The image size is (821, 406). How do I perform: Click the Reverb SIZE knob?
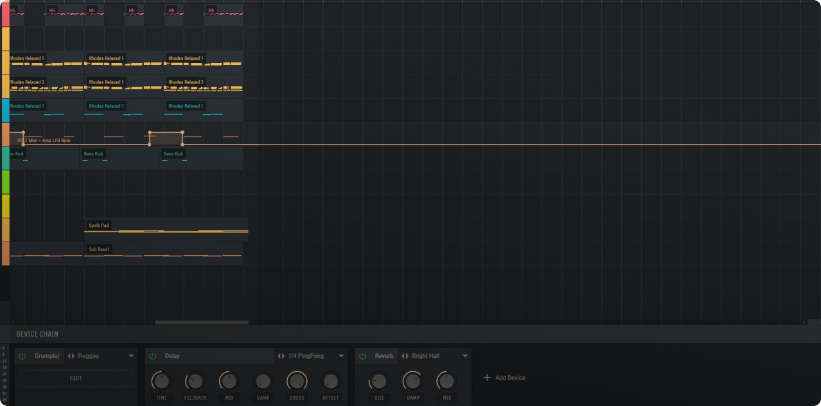(379, 382)
